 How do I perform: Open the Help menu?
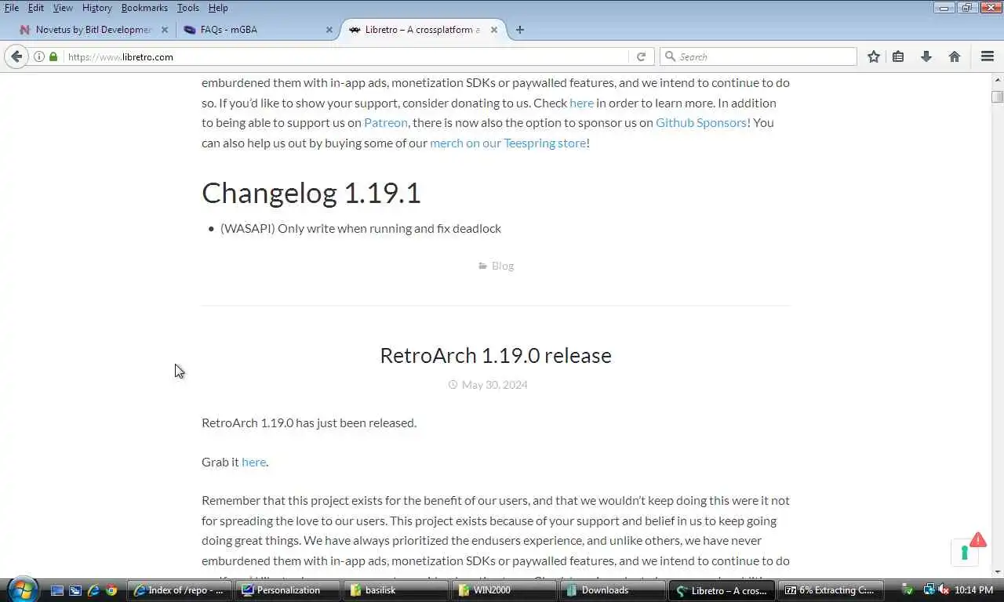coord(218,8)
